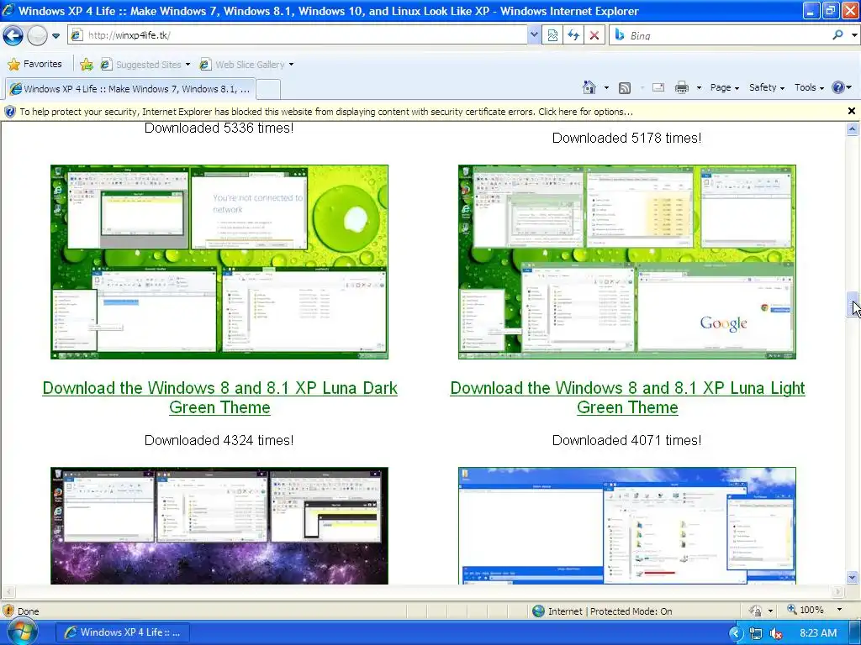861x645 pixels.
Task: Expand the address bar history dropdown
Action: point(533,35)
